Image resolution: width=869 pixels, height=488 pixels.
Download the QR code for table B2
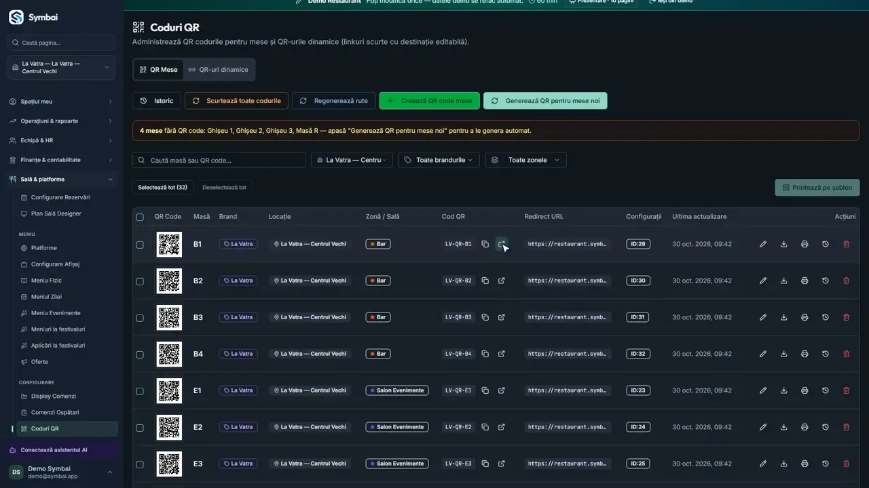(784, 281)
